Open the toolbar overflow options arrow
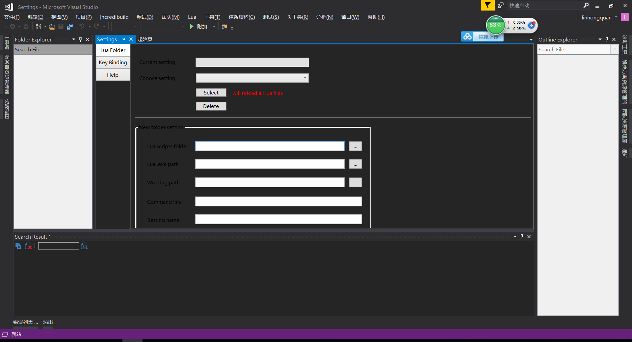 (232, 28)
